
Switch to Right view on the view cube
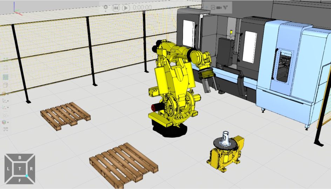click(31, 169)
